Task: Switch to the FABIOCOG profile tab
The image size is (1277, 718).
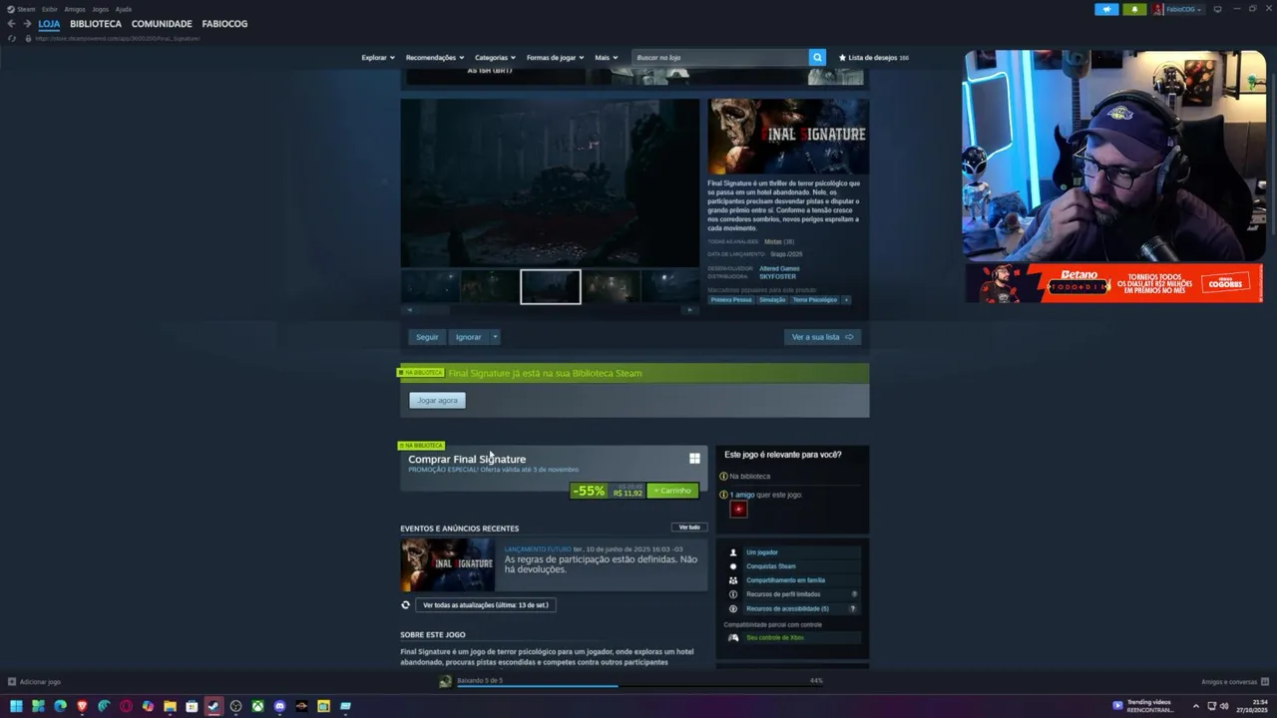Action: (224, 24)
